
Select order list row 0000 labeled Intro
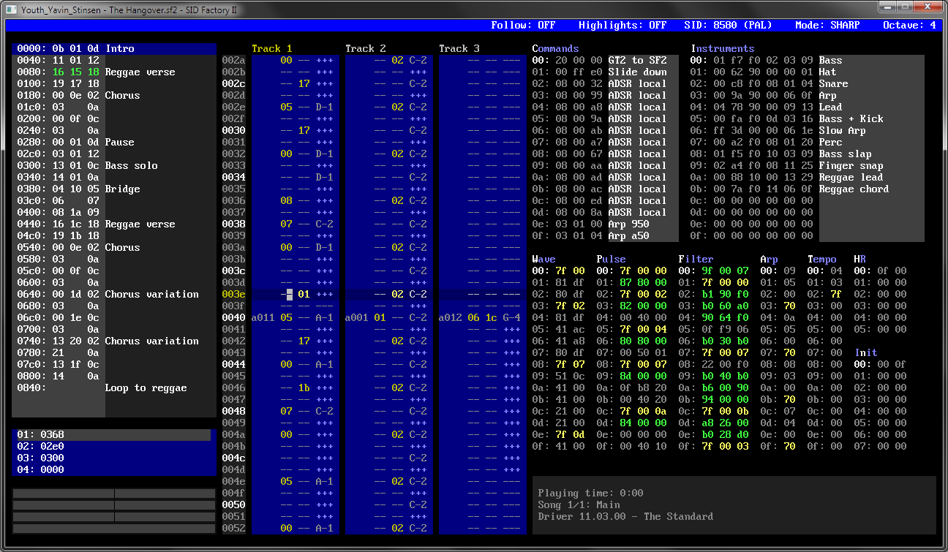[x=114, y=48]
